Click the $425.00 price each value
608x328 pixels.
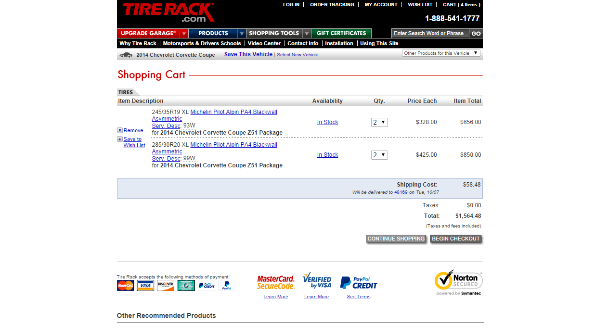coord(427,155)
